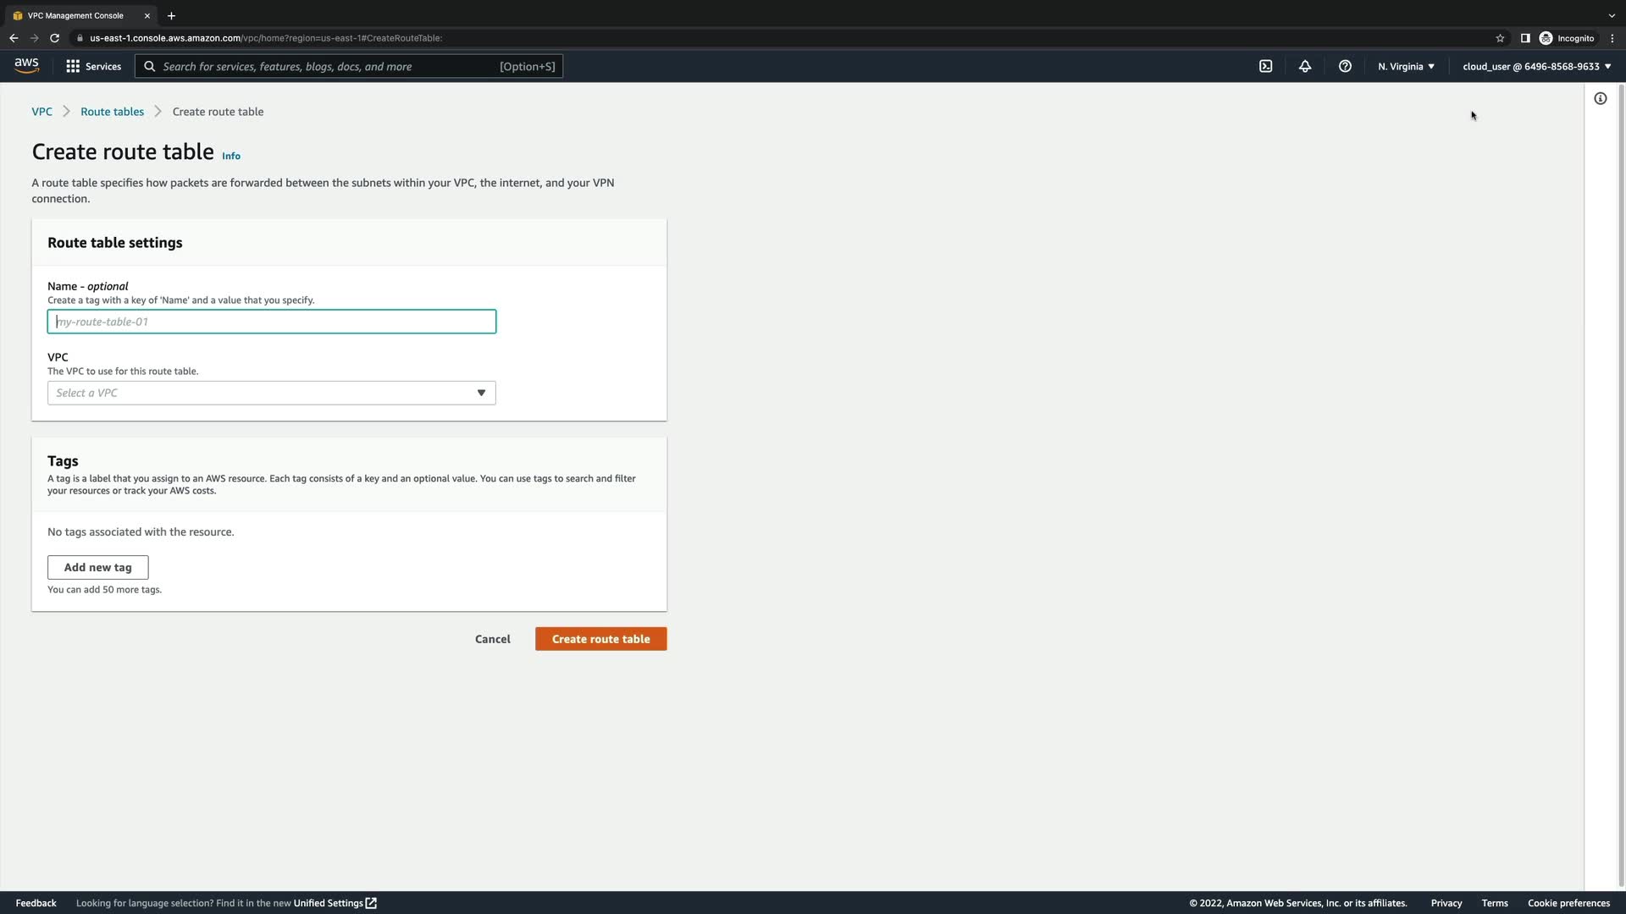
Task: Click the Add new tag button
Action: tap(97, 567)
